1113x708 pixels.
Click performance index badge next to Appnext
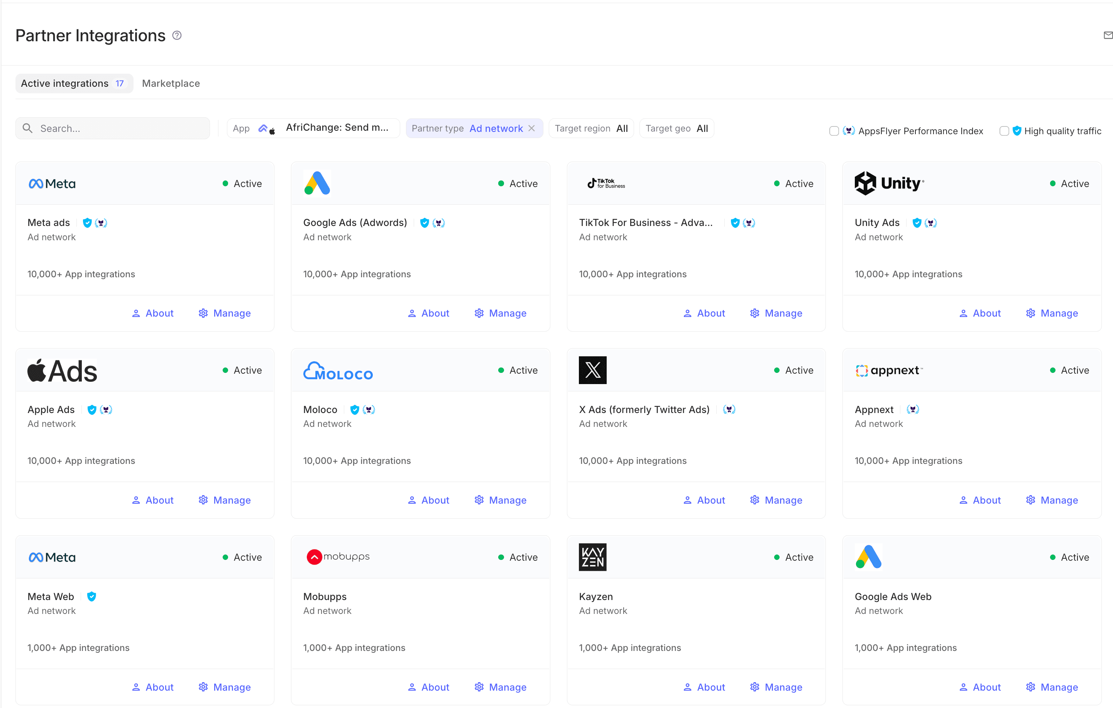(x=913, y=409)
